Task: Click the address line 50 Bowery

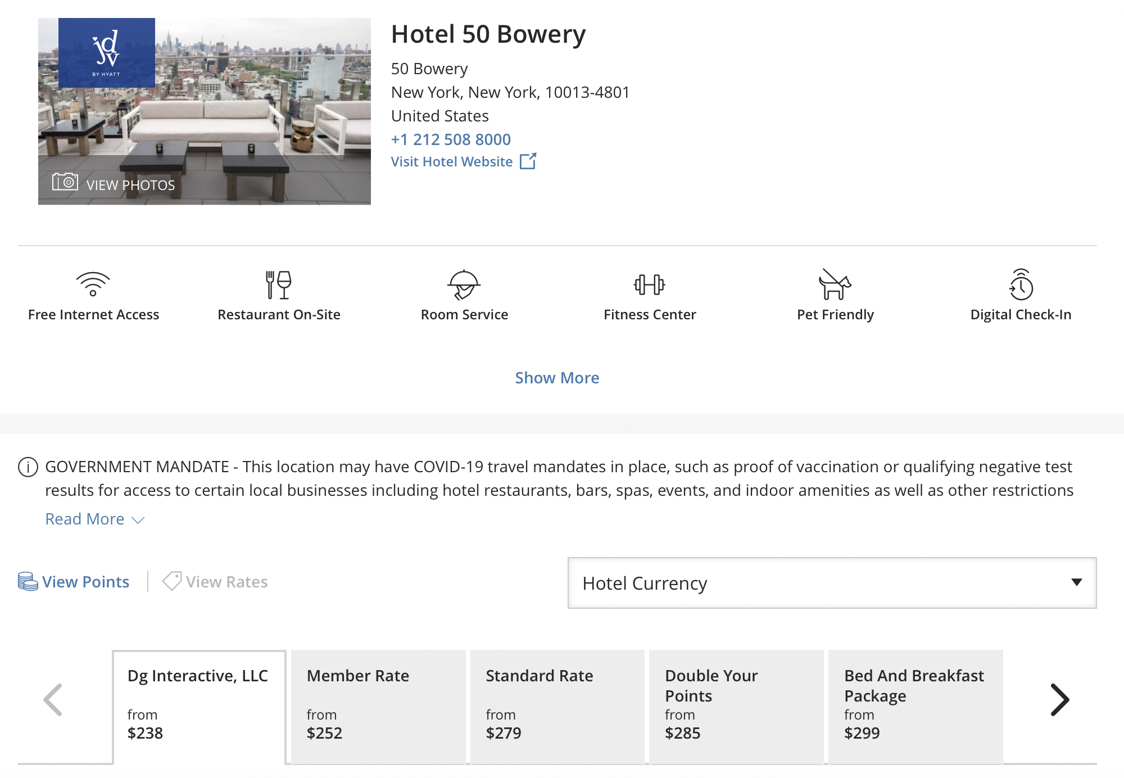Action: (429, 69)
